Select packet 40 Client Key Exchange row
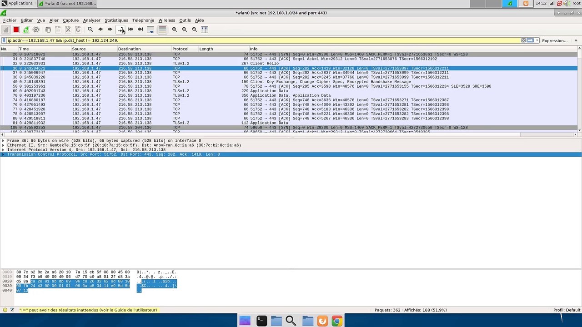Image resolution: width=582 pixels, height=327 pixels. point(289,82)
